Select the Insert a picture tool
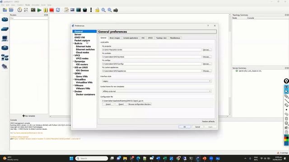This screenshot has width=289, height=162. 72,10
